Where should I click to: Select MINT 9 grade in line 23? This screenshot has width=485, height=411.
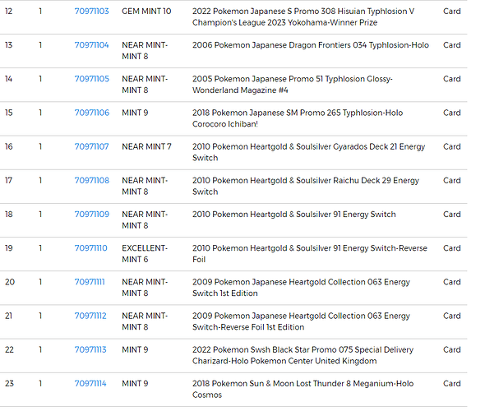135,384
